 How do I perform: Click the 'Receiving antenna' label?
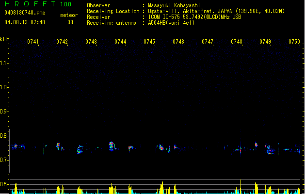pyautogui.click(x=112, y=23)
